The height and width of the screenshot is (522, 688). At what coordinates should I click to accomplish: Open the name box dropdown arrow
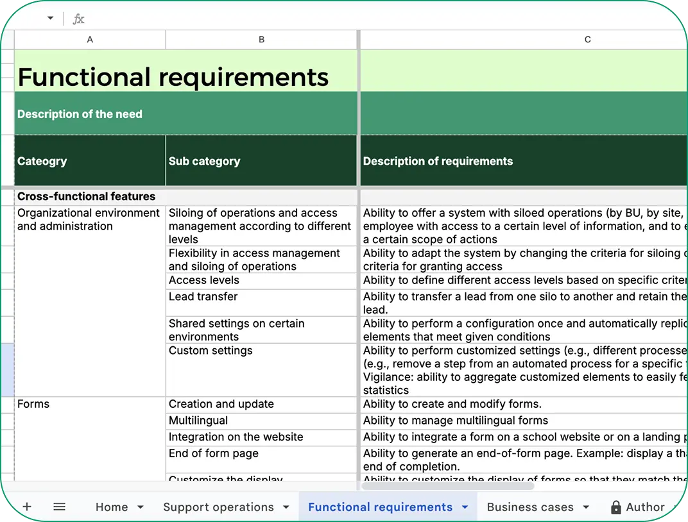(51, 18)
